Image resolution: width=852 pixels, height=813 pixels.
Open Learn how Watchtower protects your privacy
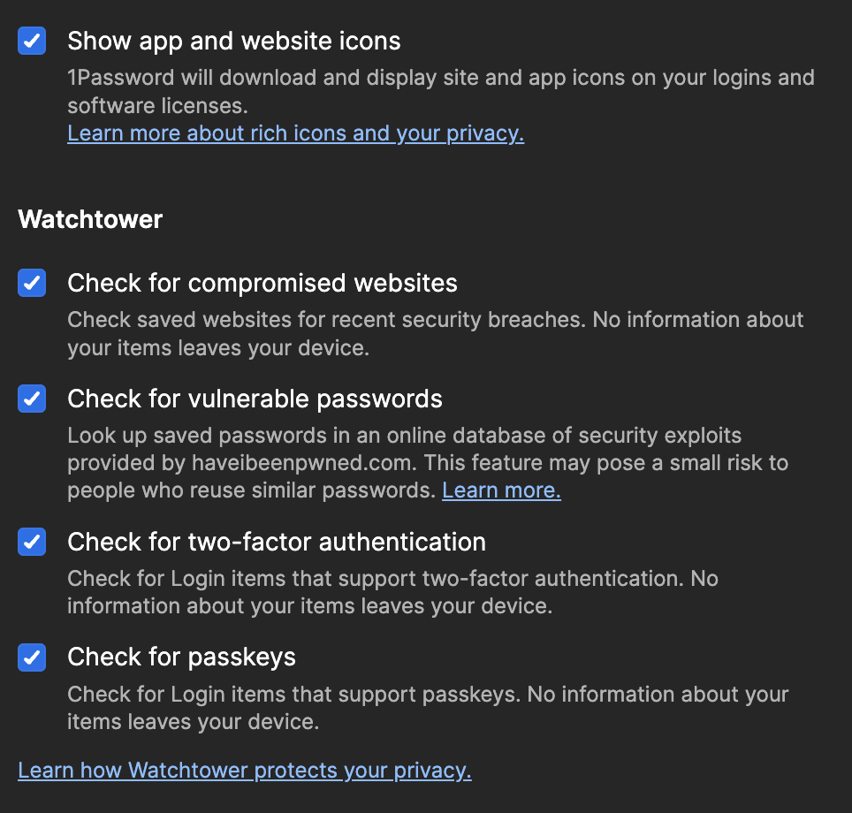click(245, 771)
